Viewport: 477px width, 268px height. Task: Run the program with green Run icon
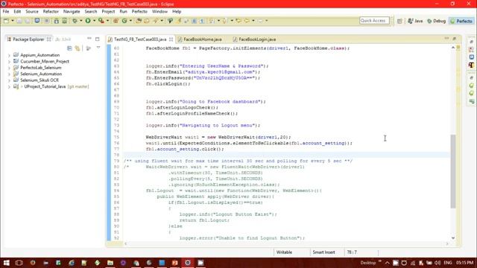88,21
